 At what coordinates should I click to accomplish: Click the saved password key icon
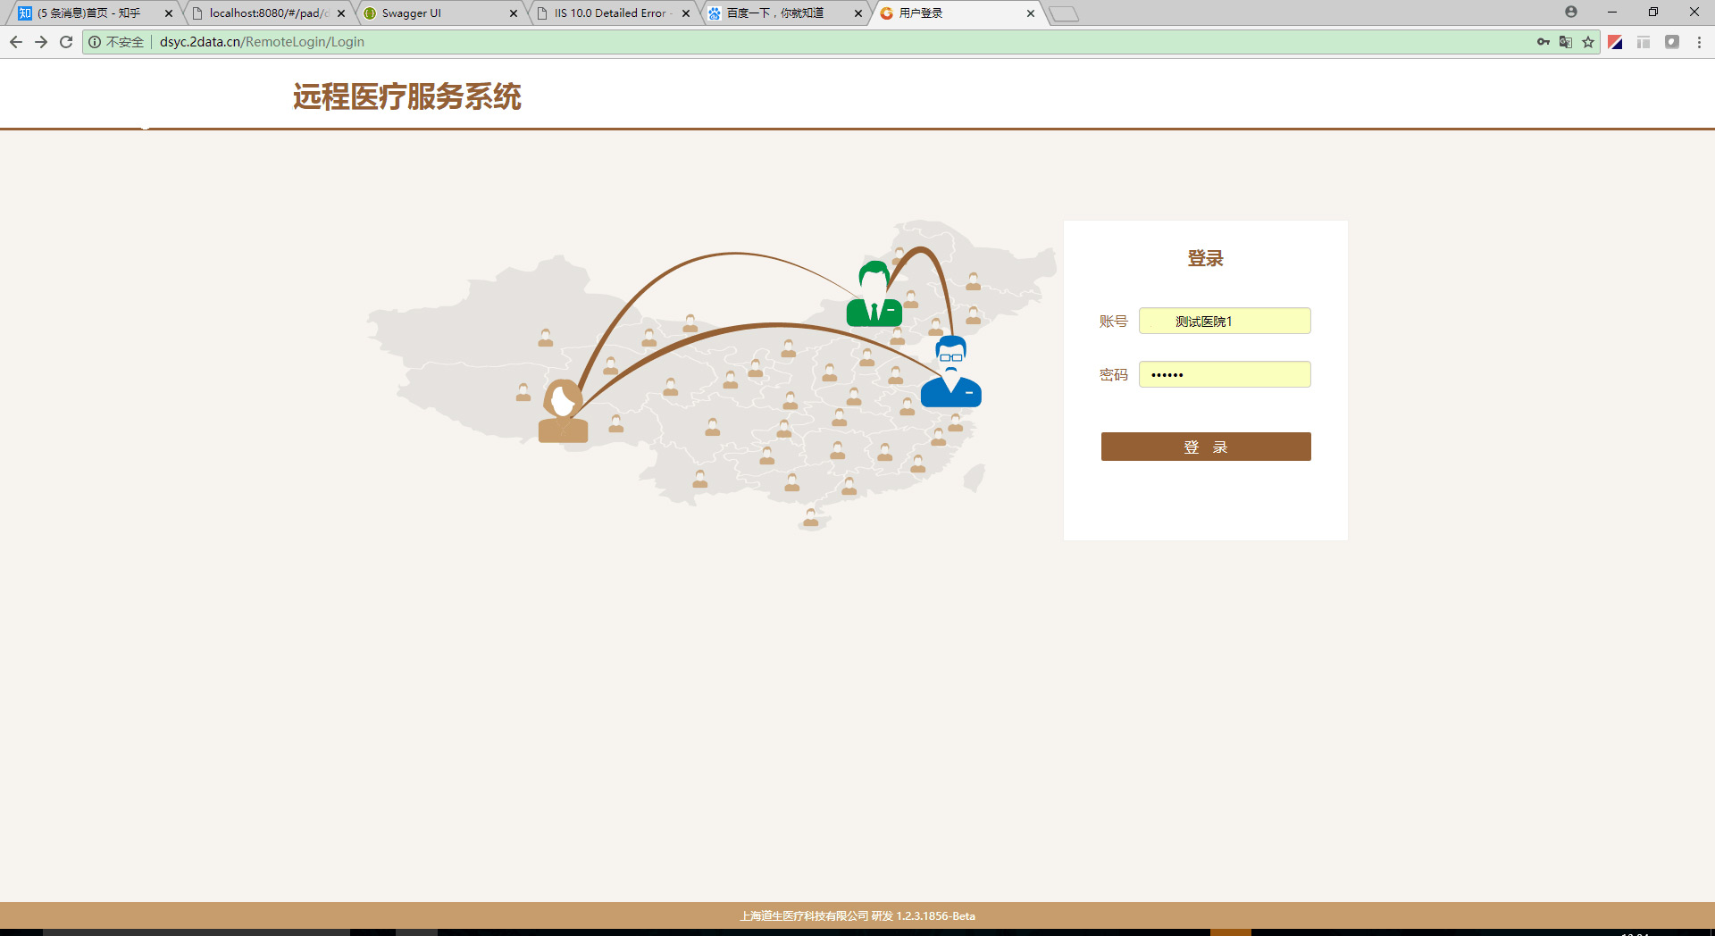coord(1543,42)
